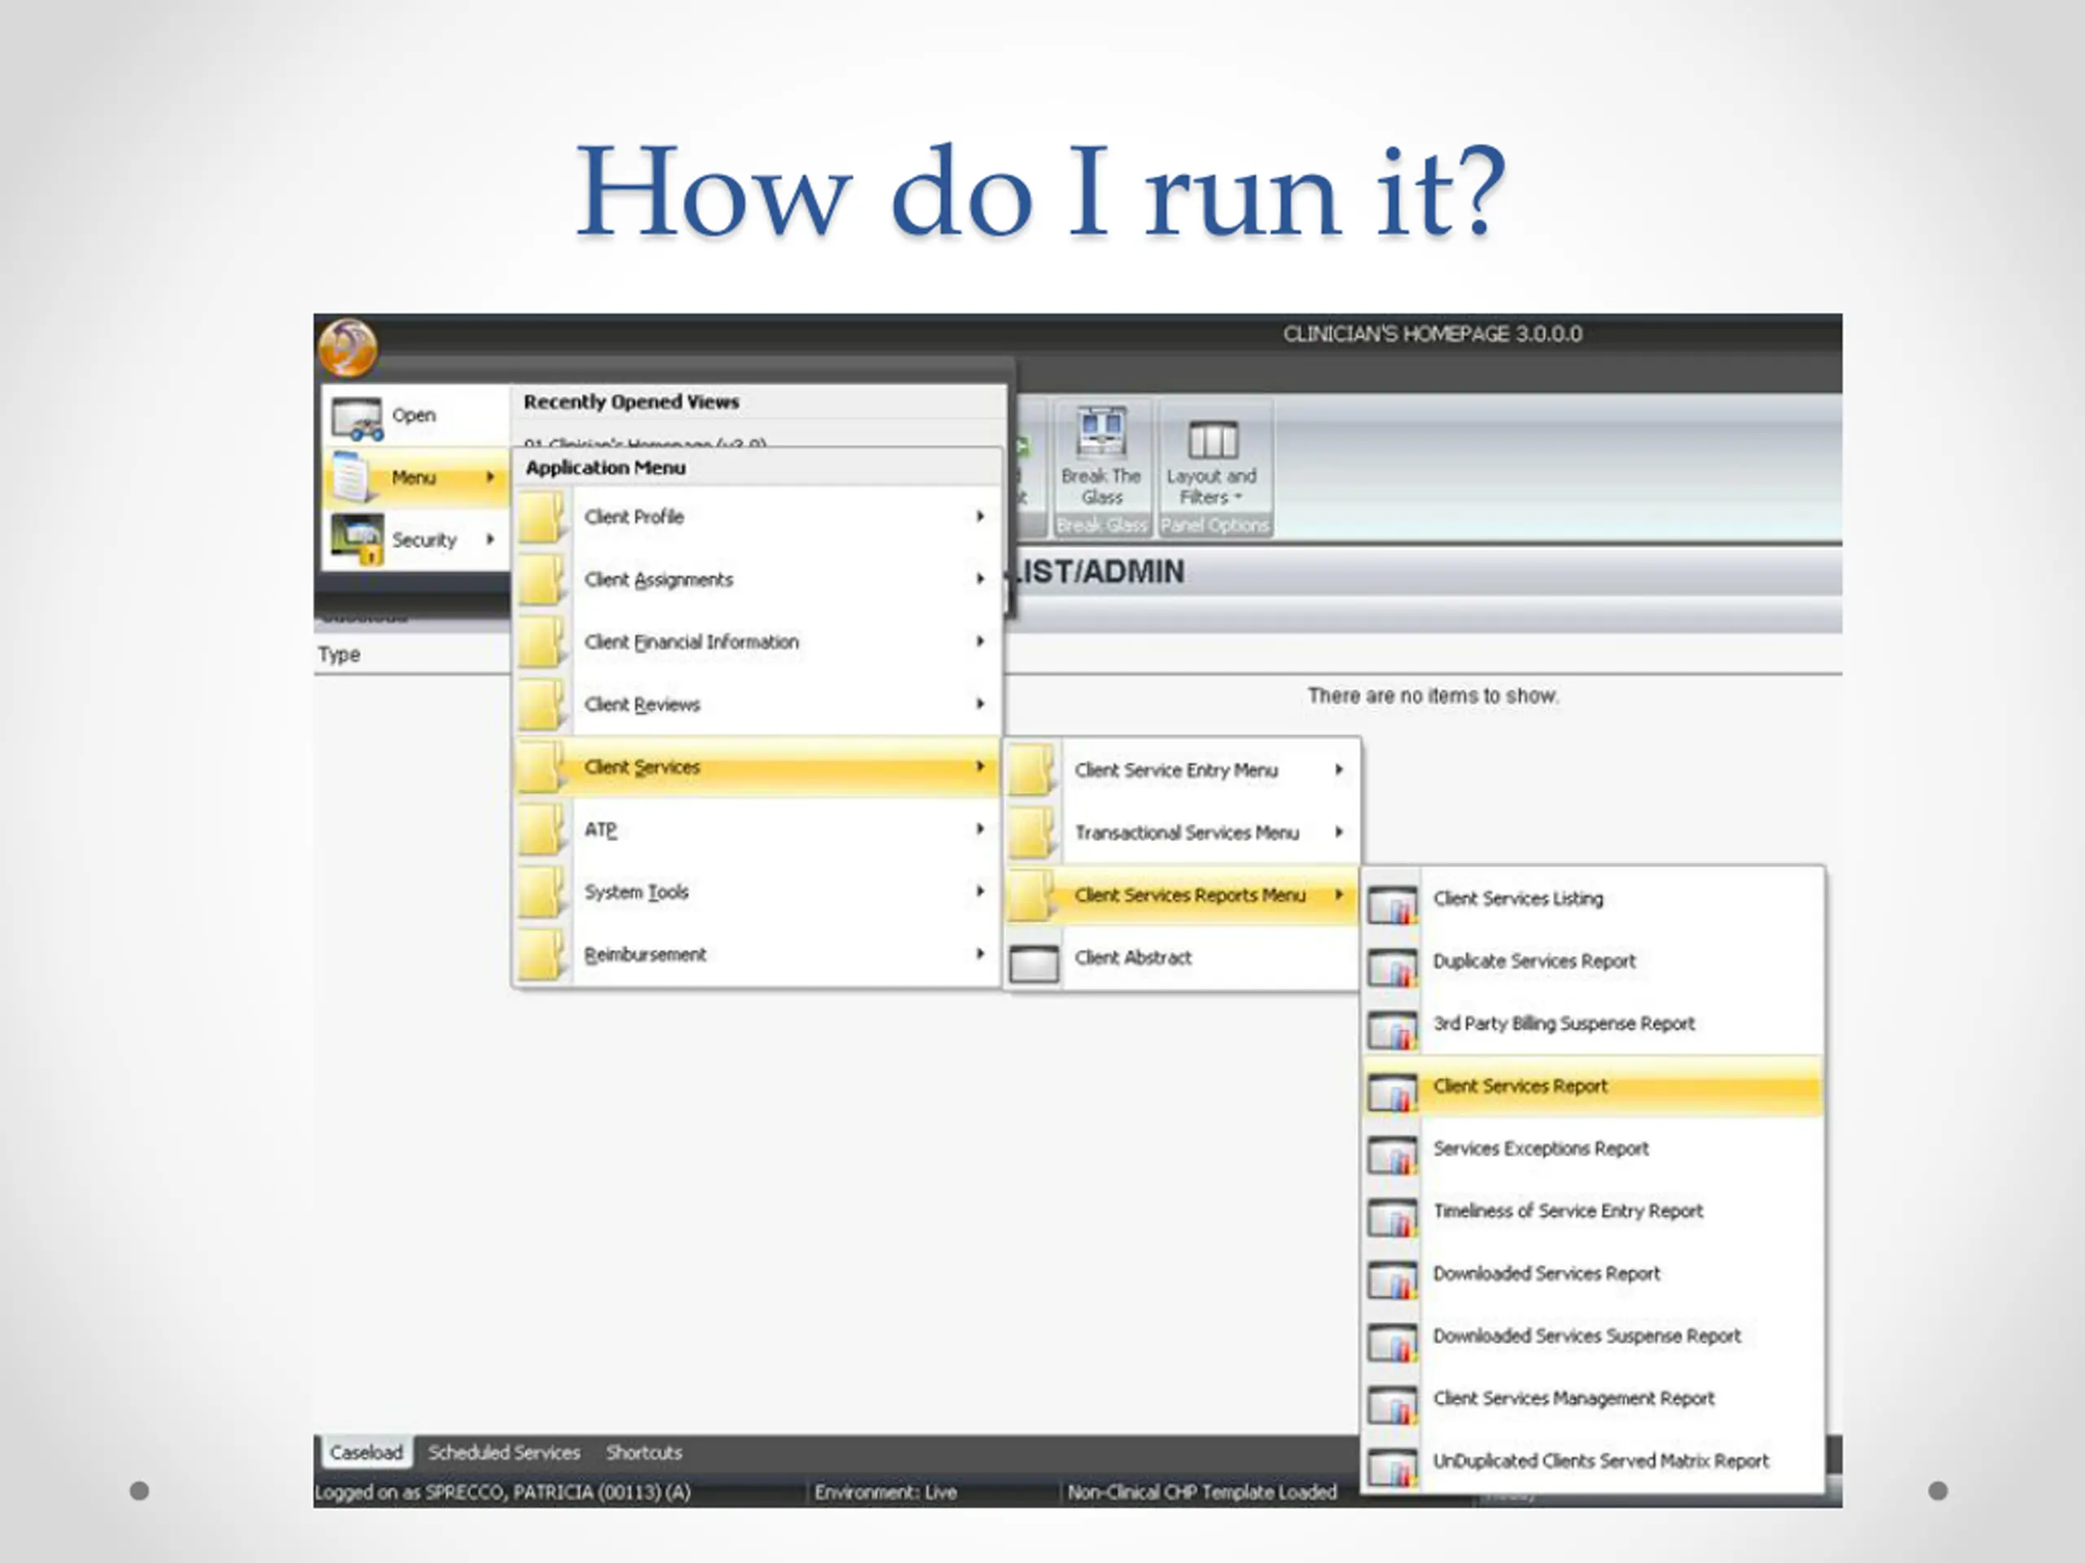Click the Security monitor icon

pyautogui.click(x=356, y=539)
